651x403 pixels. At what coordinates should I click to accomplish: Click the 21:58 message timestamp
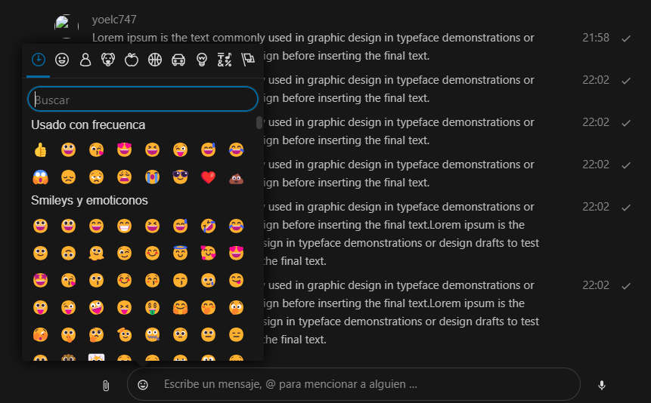click(x=596, y=38)
